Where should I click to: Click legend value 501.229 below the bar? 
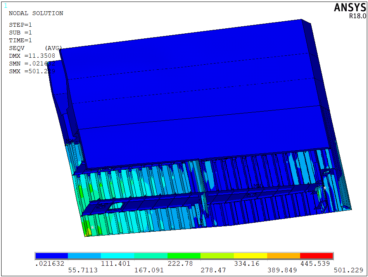(349, 270)
